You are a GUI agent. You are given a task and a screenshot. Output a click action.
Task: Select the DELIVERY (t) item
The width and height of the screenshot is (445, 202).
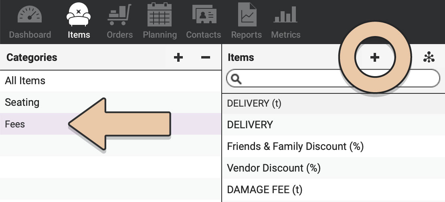tap(334, 103)
